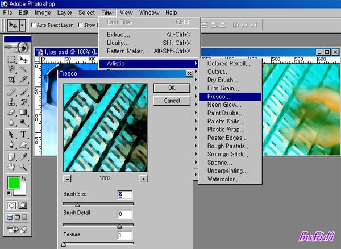Screen dimensions: 341x249
Task: Choose the Colored Pencil filter
Action: [230, 64]
